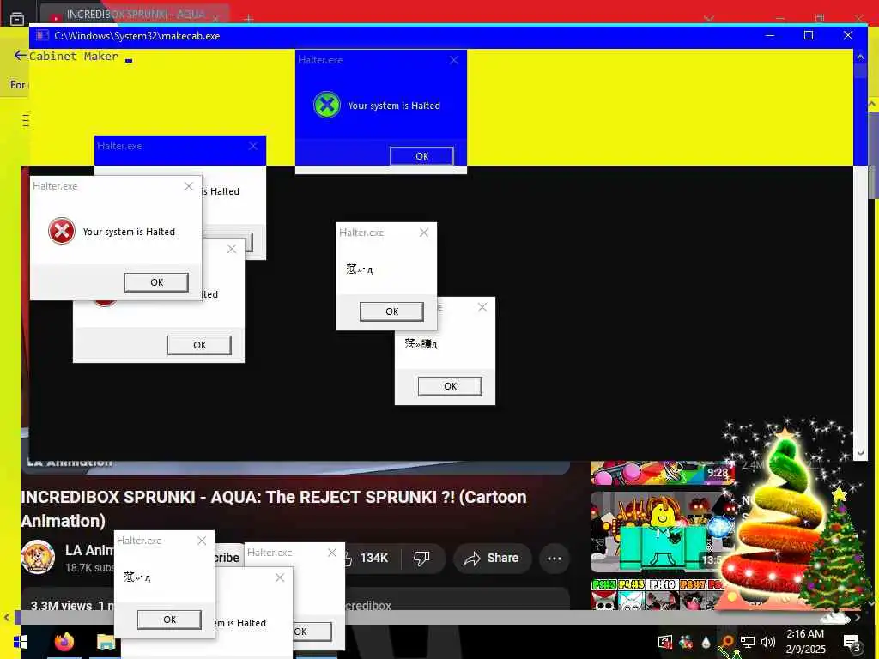Viewport: 879px width, 659px height.
Task: Click OK in upper glitched-text Halter dialog
Action: (391, 311)
